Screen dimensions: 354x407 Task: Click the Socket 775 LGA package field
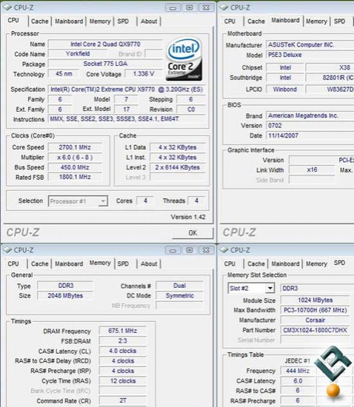coord(105,64)
